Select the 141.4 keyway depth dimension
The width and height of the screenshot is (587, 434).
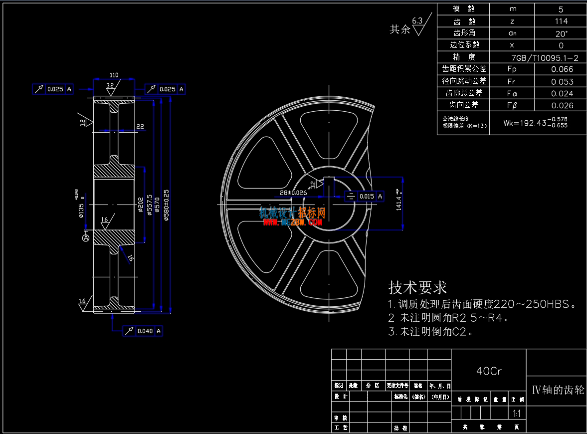[398, 200]
